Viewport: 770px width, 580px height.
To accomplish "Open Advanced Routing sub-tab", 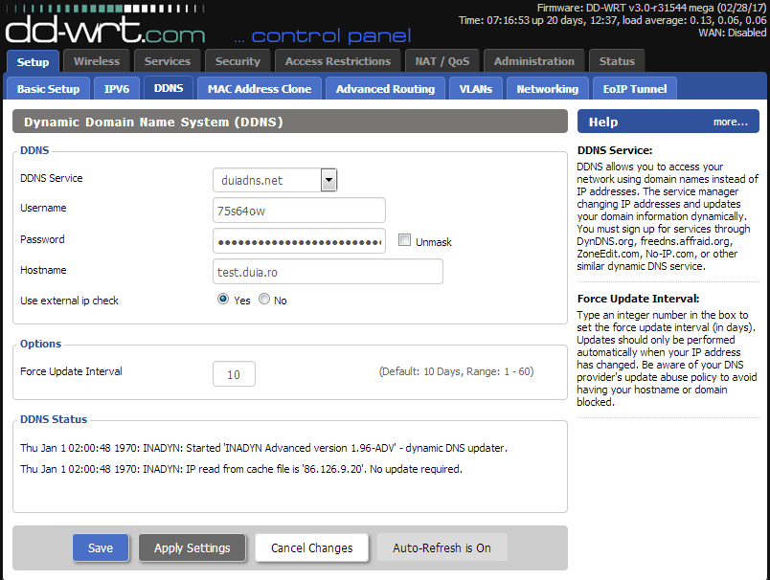I will [386, 89].
